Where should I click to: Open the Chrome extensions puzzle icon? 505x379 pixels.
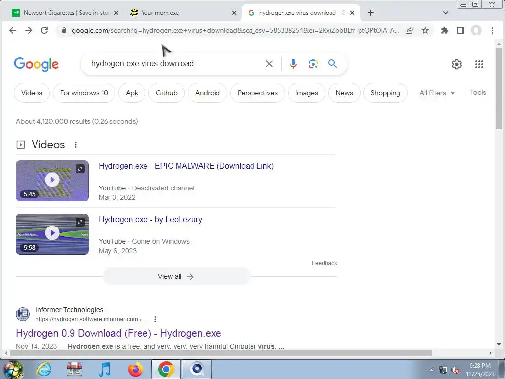[x=445, y=30]
